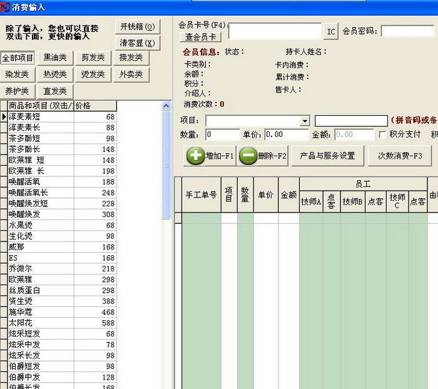Screen dimensions: 438x389
Task: Click the 会员卡号 input field
Action: pyautogui.click(x=275, y=31)
